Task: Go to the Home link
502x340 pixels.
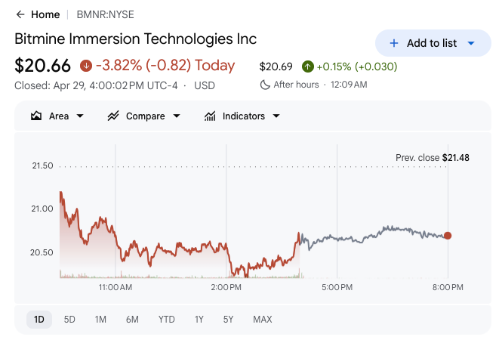Action: (45, 14)
